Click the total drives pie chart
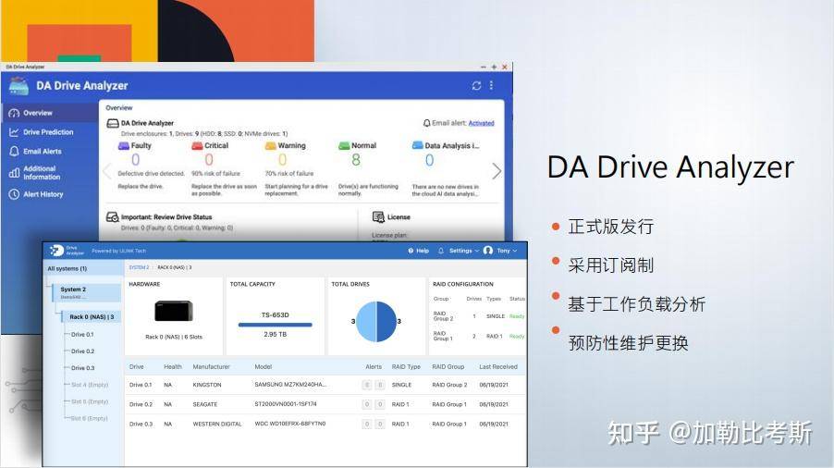Viewport: 834px width, 468px height. tap(376, 321)
